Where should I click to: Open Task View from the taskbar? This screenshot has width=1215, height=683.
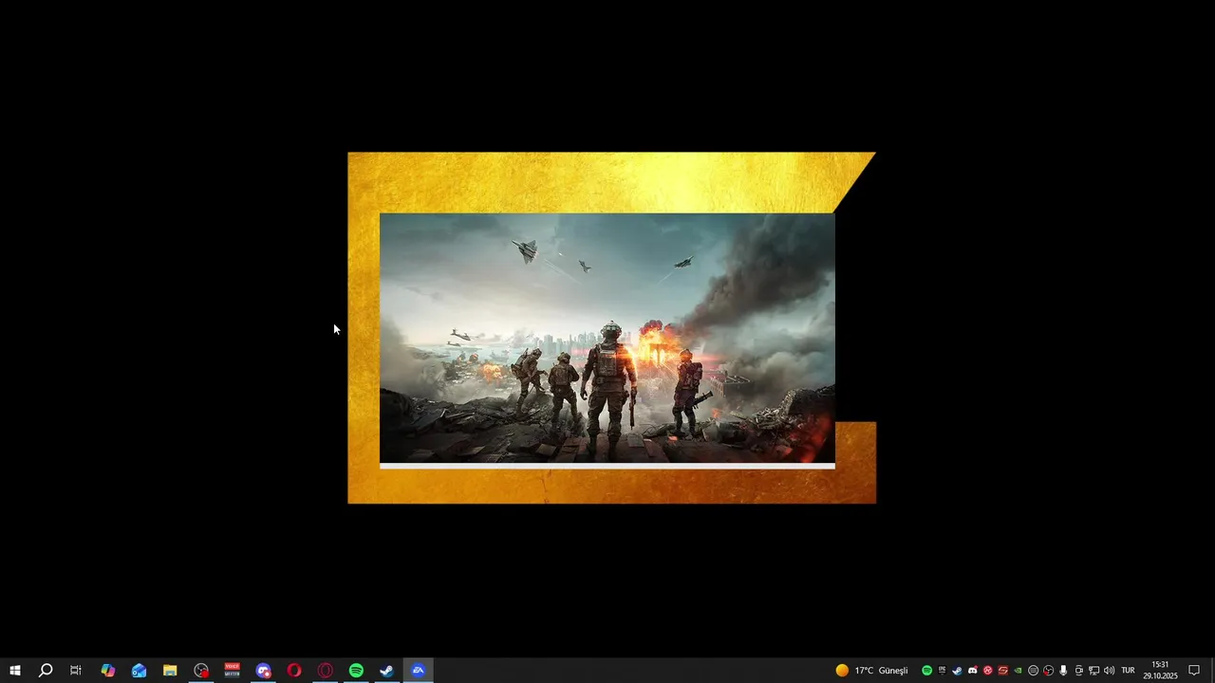click(x=76, y=671)
